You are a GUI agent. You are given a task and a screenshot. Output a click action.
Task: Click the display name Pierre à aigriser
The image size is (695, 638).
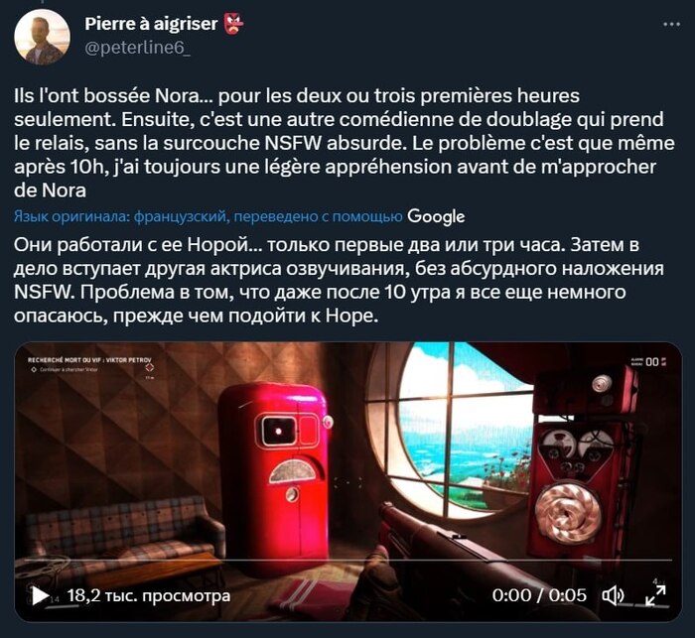click(151, 24)
